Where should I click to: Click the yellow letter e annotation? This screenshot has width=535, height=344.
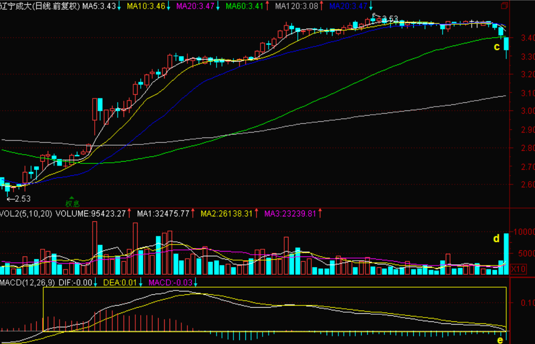pyautogui.click(x=500, y=339)
